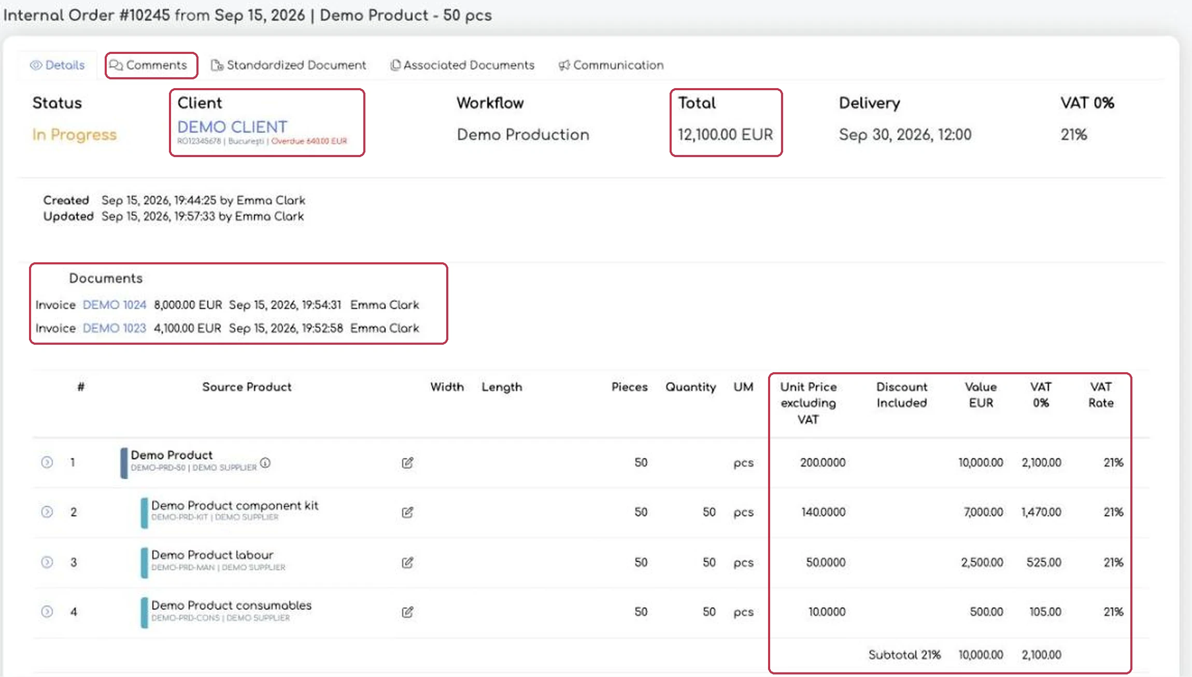Click edit icon for Demo Product consumables
Image resolution: width=1192 pixels, height=677 pixels.
click(x=407, y=612)
